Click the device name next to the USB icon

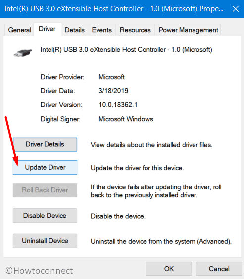point(126,50)
